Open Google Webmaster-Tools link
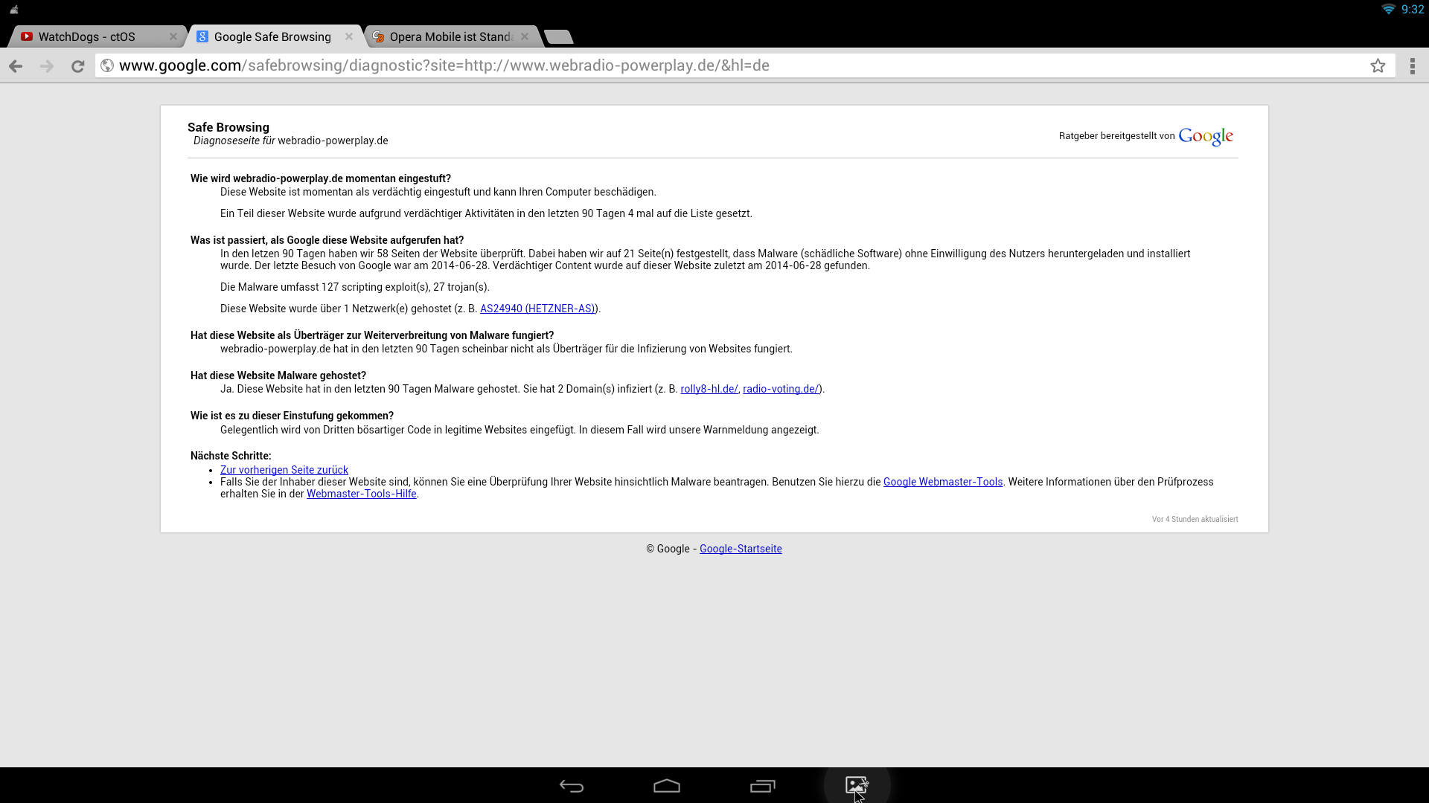Viewport: 1429px width, 803px height. click(x=942, y=482)
